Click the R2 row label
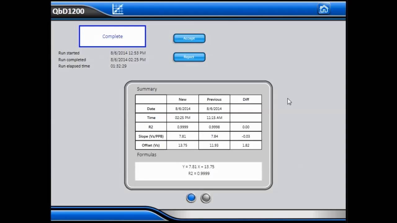Screen dimensions: 397x223 (x=151, y=127)
